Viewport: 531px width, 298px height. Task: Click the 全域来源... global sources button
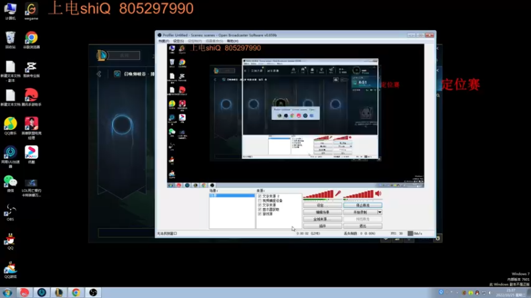click(322, 219)
